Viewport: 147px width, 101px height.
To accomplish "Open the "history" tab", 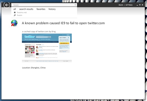I will [52, 9].
